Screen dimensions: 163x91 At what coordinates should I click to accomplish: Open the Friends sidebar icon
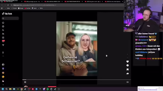click(x=3, y=34)
